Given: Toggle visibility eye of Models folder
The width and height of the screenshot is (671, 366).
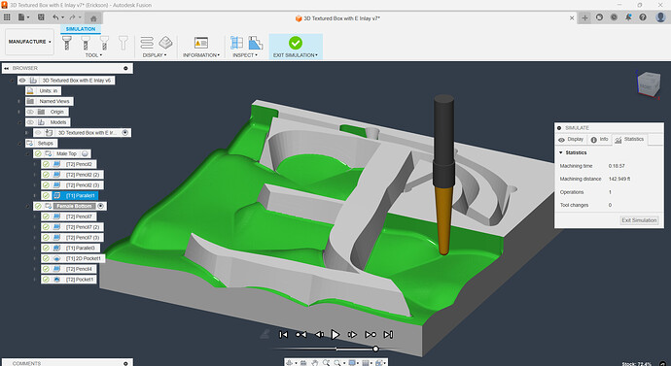Looking at the screenshot, I should pyautogui.click(x=30, y=122).
